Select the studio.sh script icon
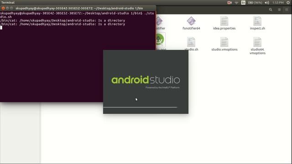This screenshot has width=292, height=164. point(191,42)
